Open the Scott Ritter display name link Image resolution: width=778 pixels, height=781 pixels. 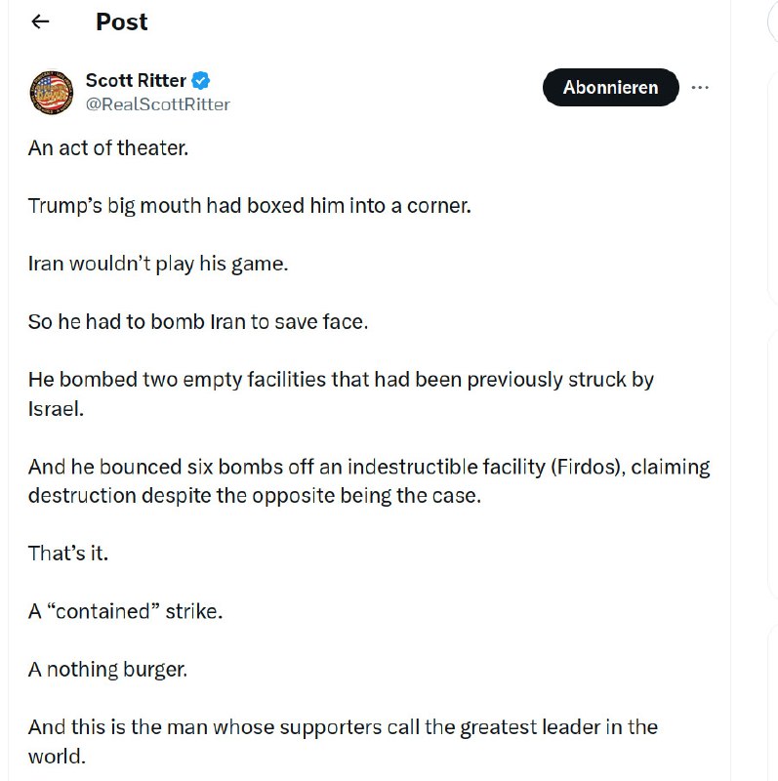136,81
